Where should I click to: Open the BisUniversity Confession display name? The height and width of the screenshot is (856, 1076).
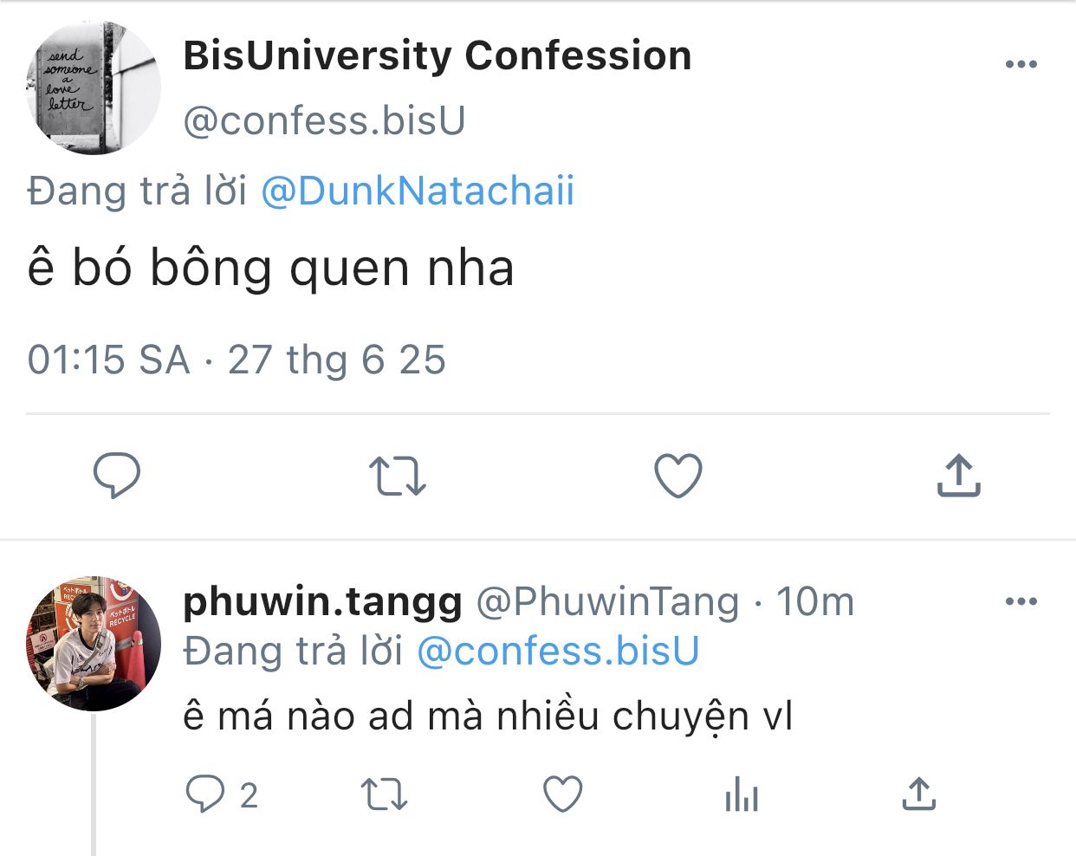point(438,56)
